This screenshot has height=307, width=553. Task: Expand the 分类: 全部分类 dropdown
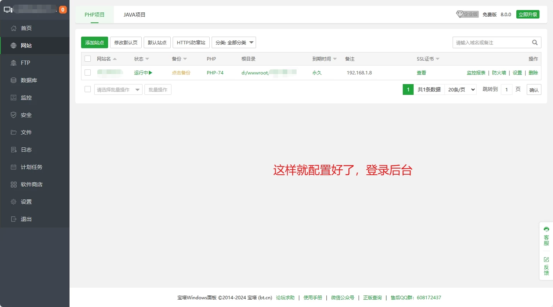234,42
